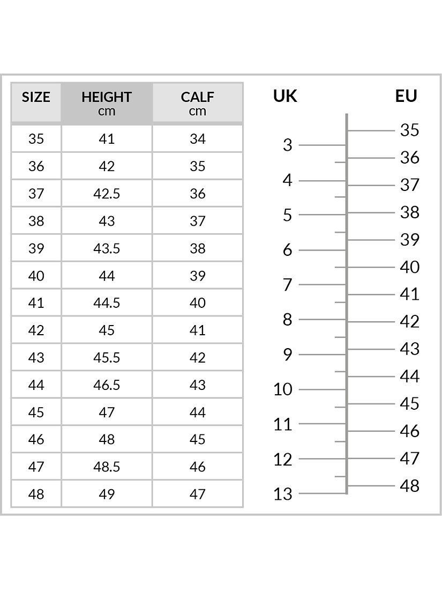Viewport: 442px width, 590px height.
Task: Select height cell showing 45.5
Action: pos(107,358)
